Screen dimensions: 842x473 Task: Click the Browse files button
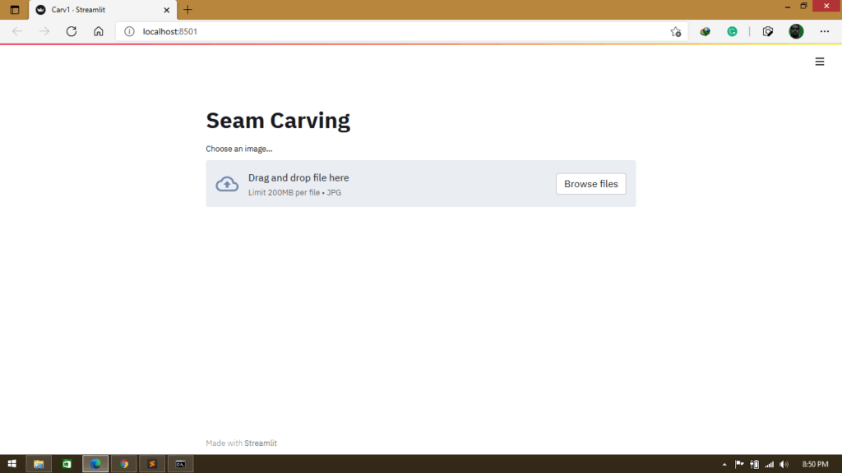pos(590,184)
